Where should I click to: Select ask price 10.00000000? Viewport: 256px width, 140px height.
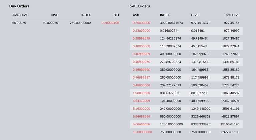142,132
